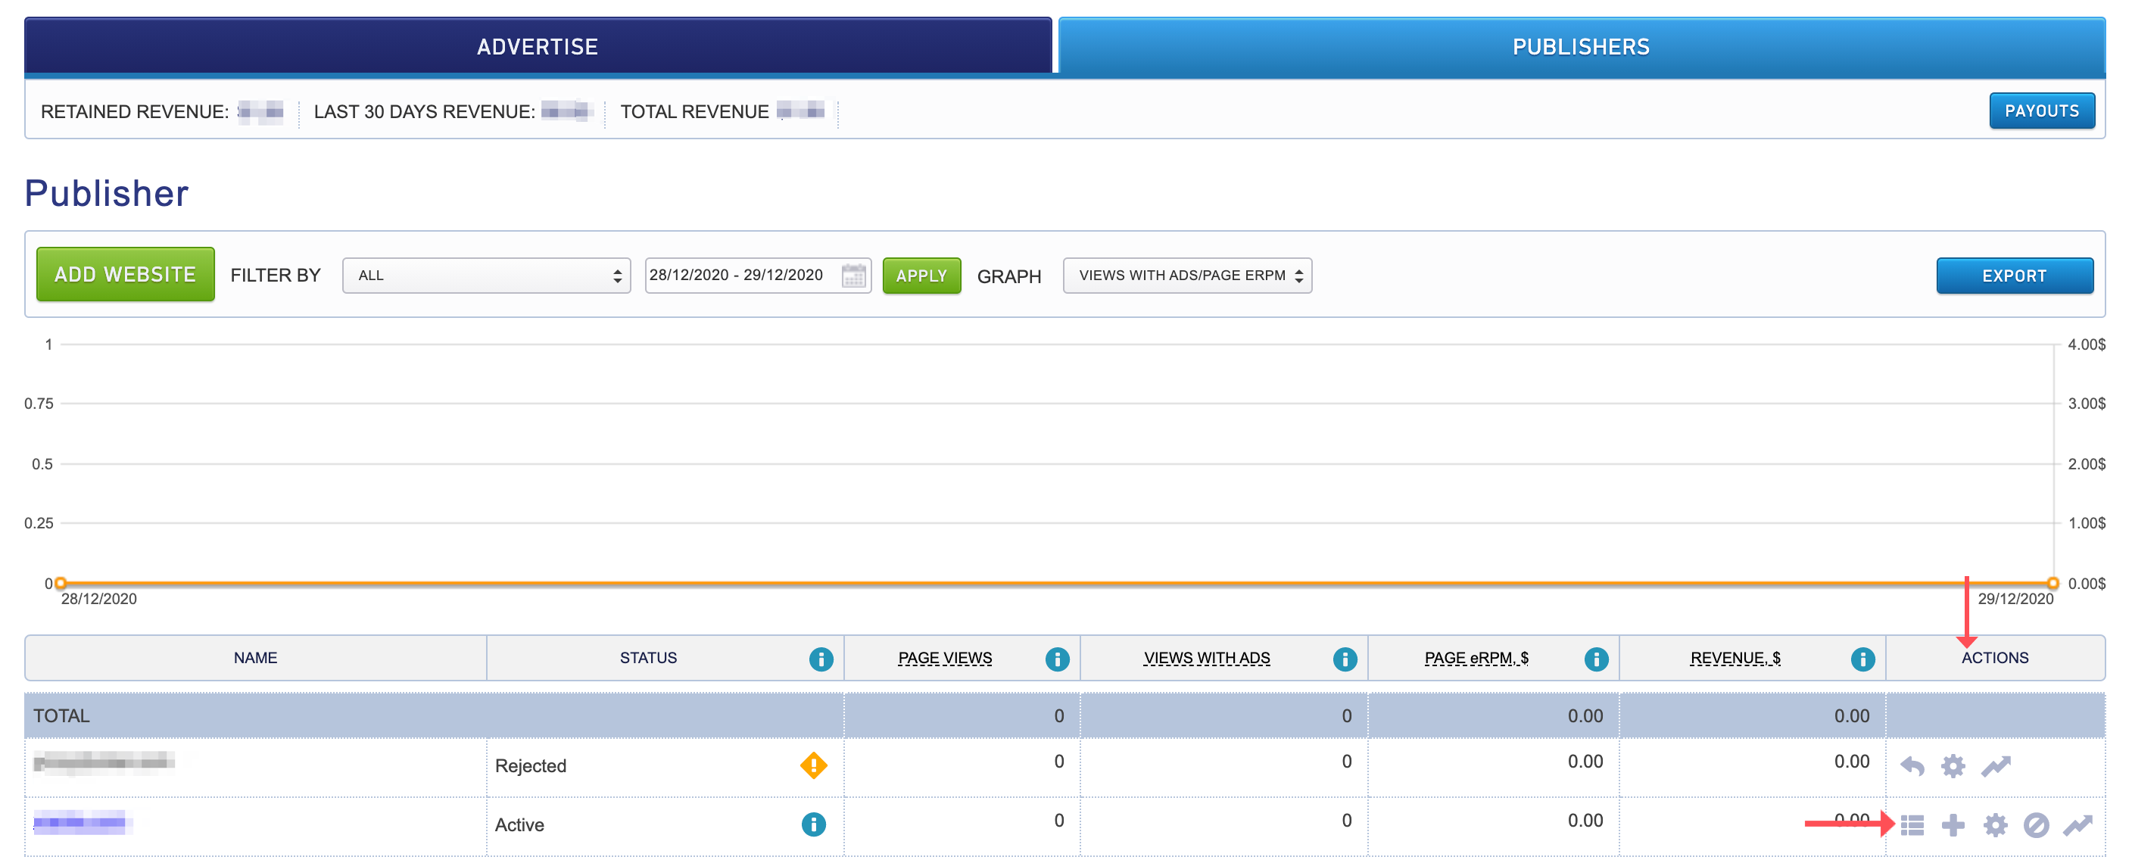The height and width of the screenshot is (860, 2132).
Task: Click the plus icon in Active row
Action: (1953, 824)
